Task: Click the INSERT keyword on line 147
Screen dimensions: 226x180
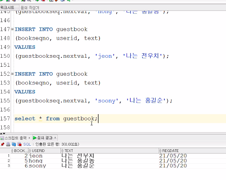Action: coord(25,29)
